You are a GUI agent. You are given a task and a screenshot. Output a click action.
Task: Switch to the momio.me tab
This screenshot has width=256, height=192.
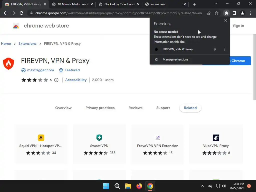click(x=165, y=4)
